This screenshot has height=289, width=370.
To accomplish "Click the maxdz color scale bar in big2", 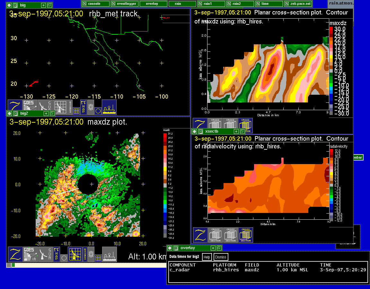I will point(165,185).
